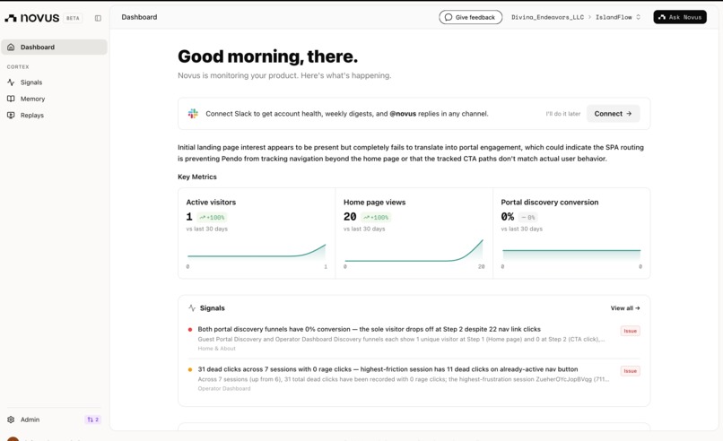Click the Signals pulse icon in sidebar
723x441 pixels.
point(11,82)
